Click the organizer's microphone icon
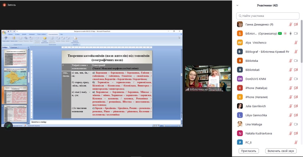303x157 pixels. 291,33
